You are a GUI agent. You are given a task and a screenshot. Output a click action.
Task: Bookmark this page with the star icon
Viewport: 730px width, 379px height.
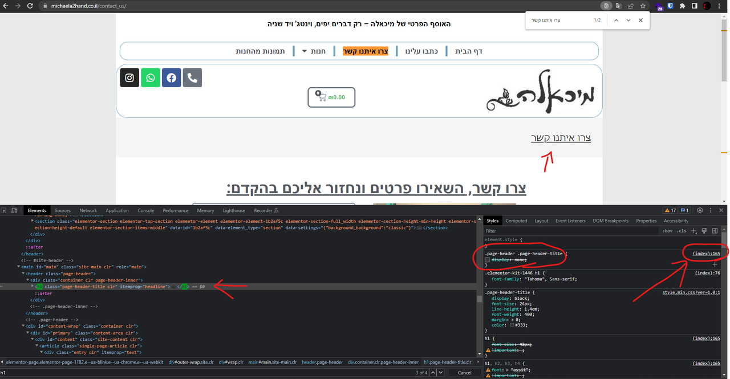[643, 6]
